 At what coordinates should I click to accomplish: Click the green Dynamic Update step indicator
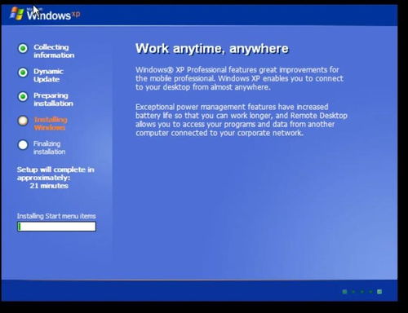[x=23, y=73]
